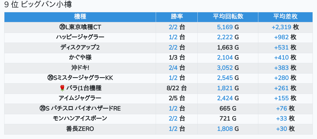This screenshot has height=139, width=317.
Task: Click the ⑳ symbol before L東京喰種CT
Action: pos(62,27)
